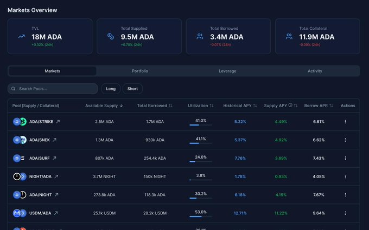This screenshot has width=369, height=230.
Task: Click the search magnifier icon
Action: click(14, 89)
